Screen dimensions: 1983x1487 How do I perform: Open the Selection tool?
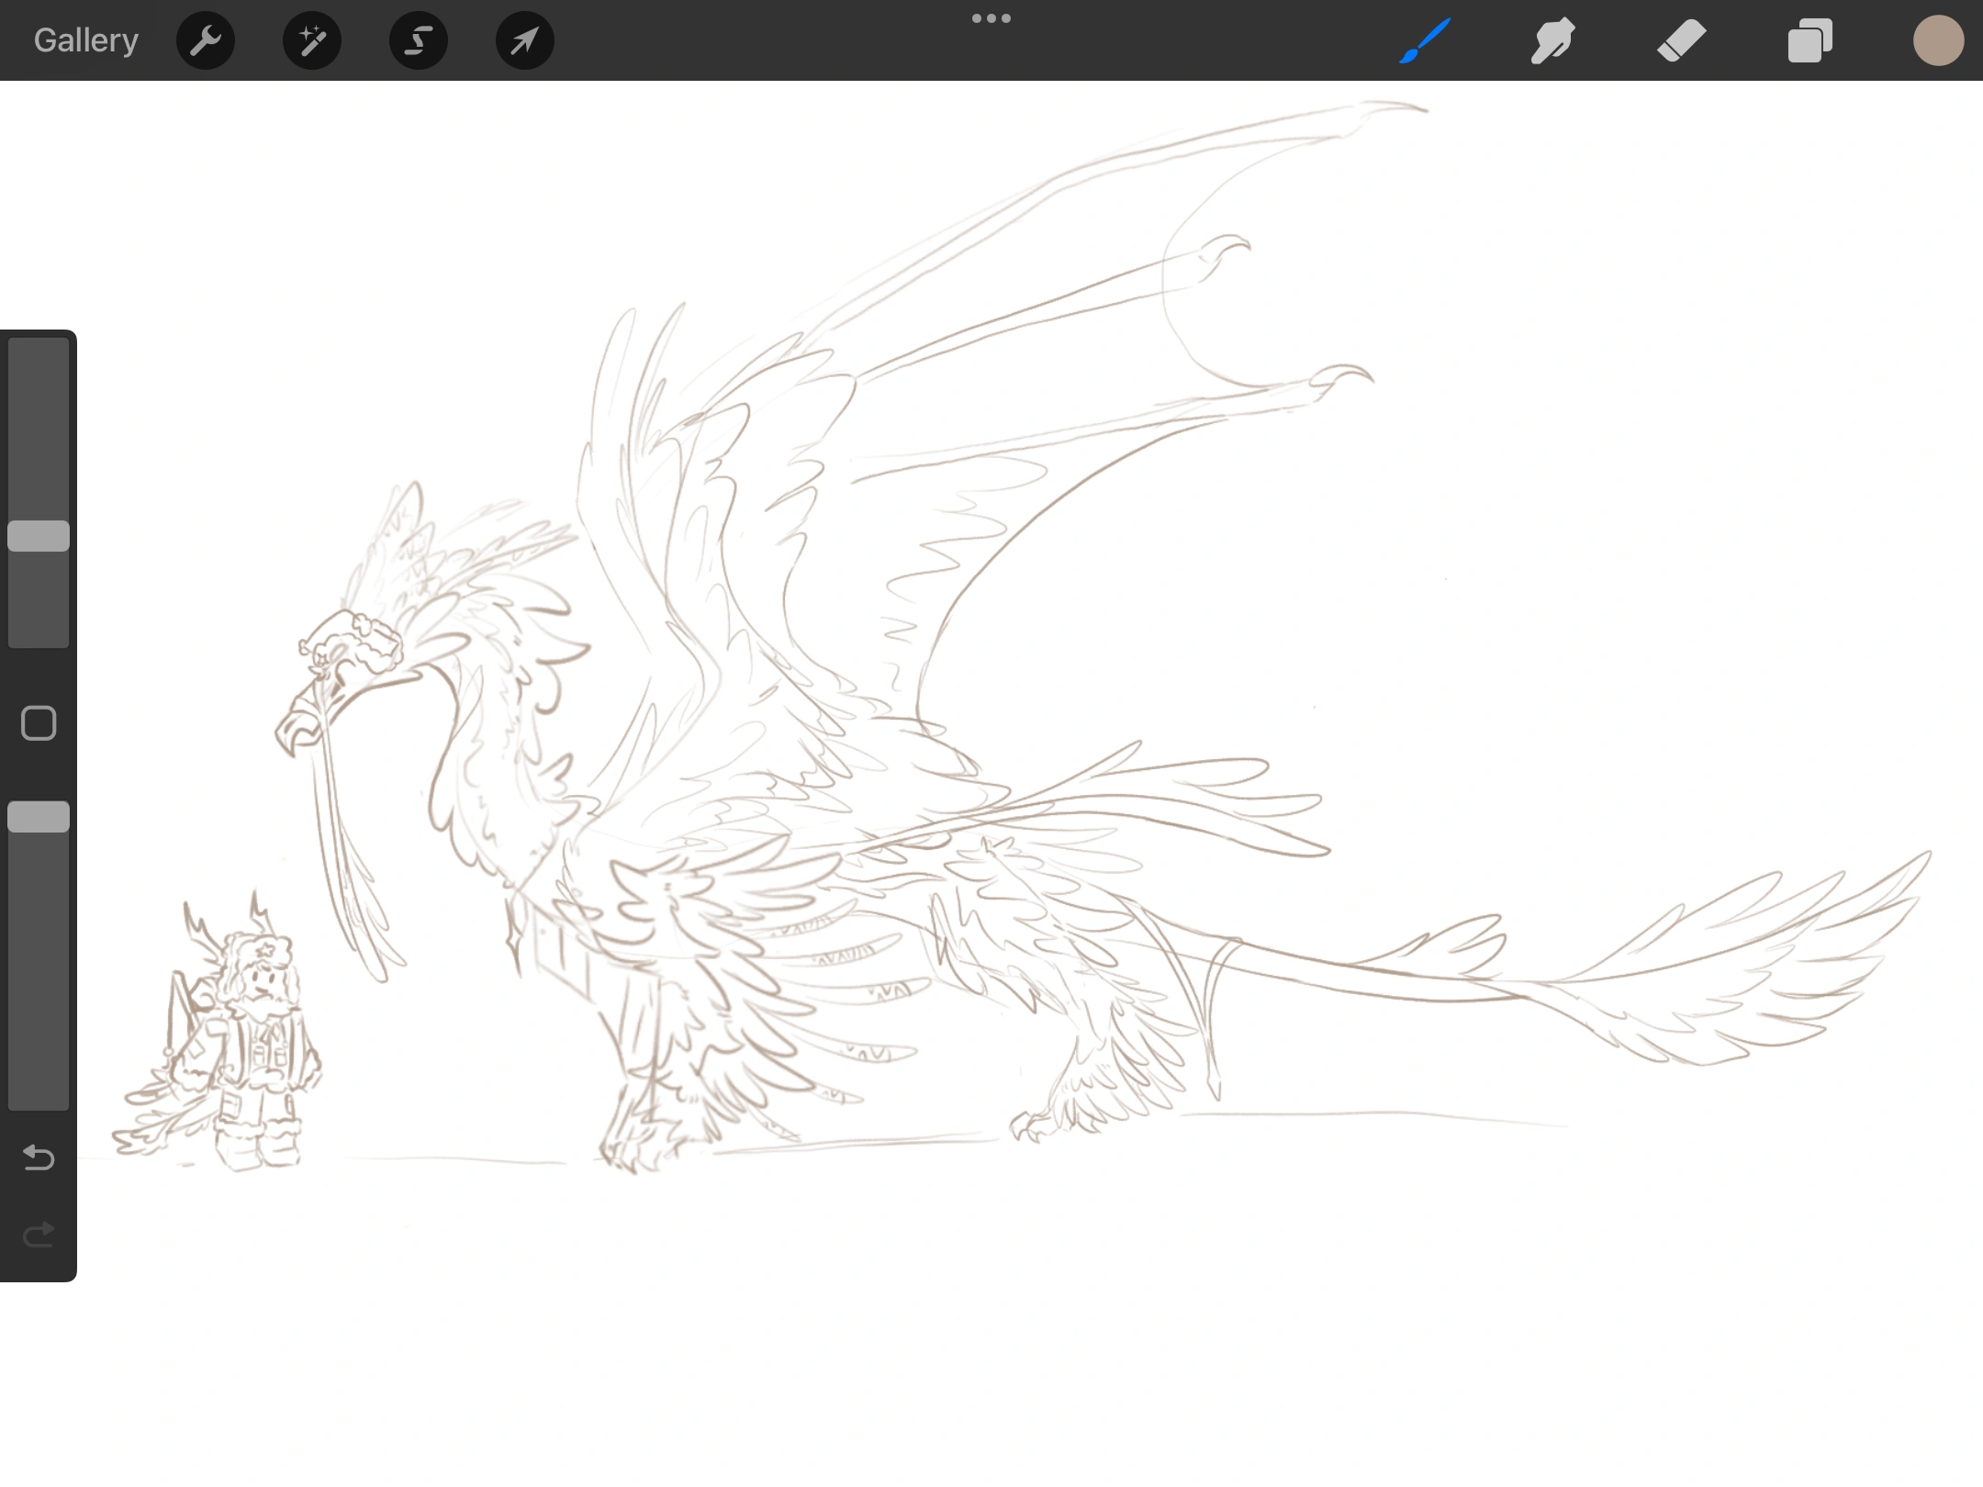pyautogui.click(x=418, y=39)
